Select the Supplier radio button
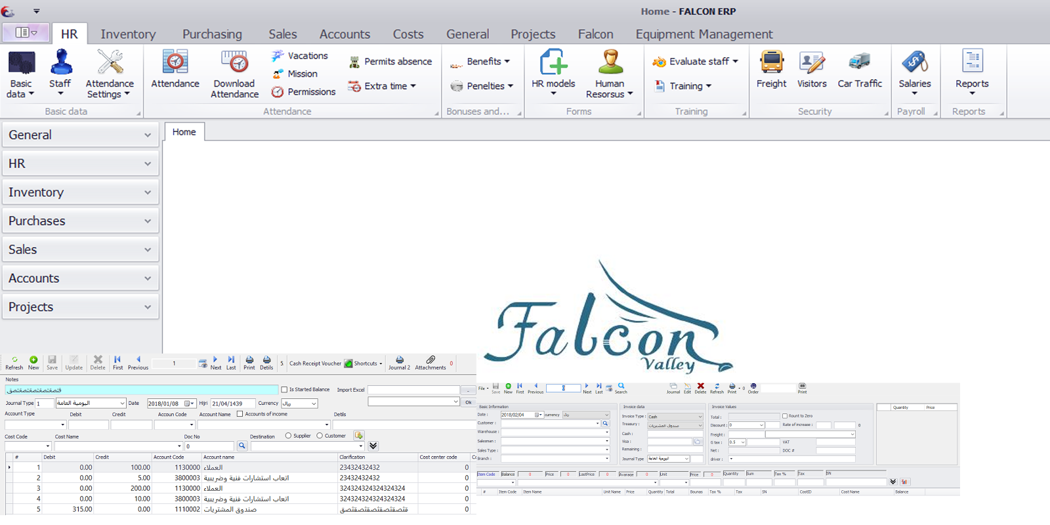 tap(288, 436)
